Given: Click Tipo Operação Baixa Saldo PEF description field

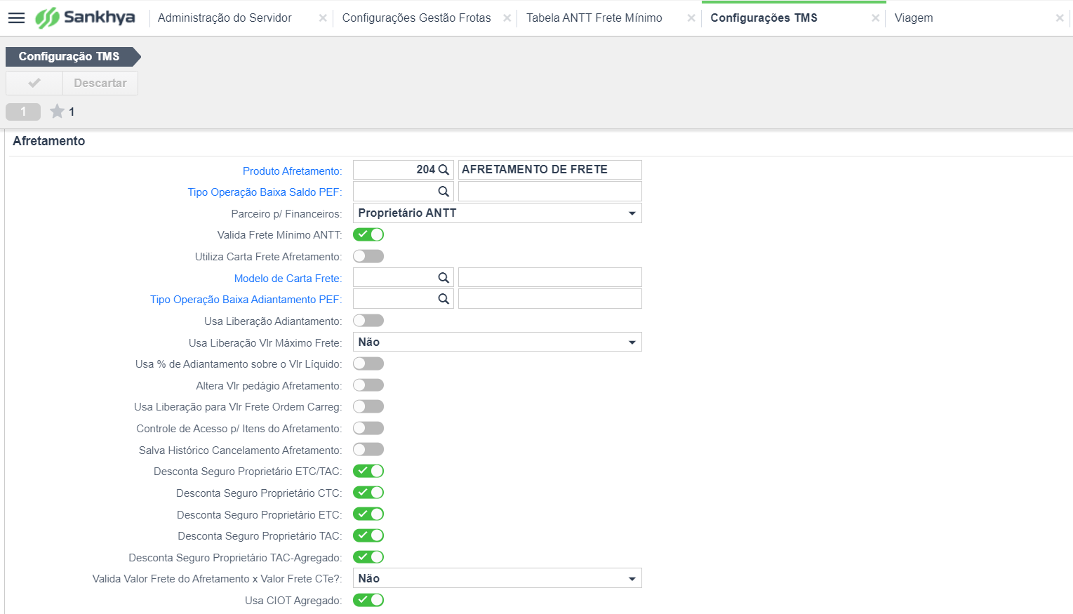Looking at the screenshot, I should 550,192.
